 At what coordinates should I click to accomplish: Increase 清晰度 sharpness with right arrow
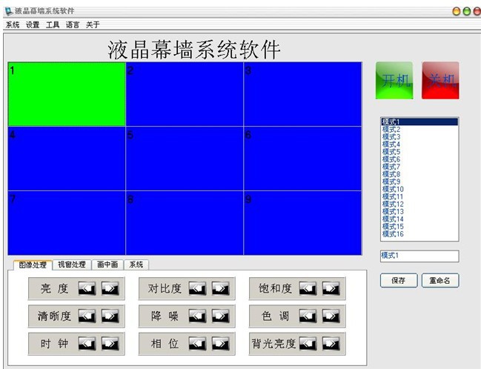coord(110,316)
